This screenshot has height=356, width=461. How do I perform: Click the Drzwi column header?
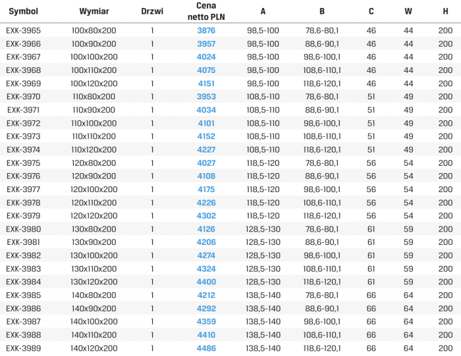tap(152, 11)
